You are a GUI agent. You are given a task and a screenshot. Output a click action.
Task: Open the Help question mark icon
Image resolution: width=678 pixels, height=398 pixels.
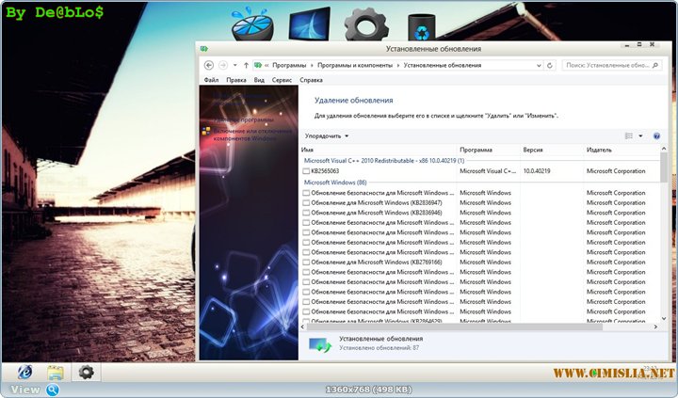(656, 135)
